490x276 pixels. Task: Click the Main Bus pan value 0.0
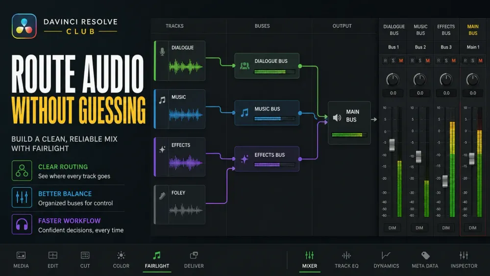[x=473, y=93]
